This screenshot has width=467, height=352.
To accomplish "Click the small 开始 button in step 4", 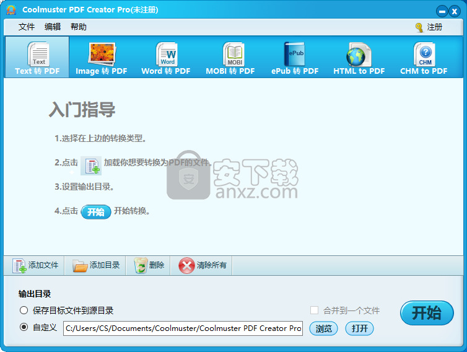I will [96, 212].
